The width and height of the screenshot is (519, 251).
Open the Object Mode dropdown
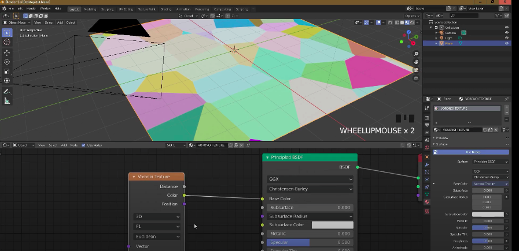click(x=17, y=23)
